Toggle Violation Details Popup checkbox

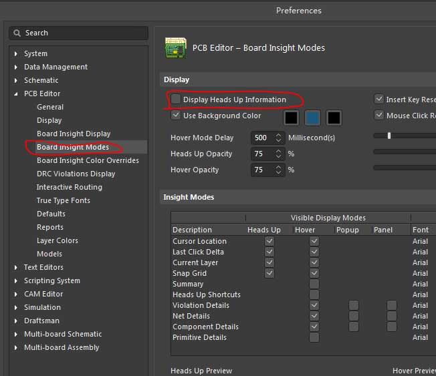(353, 305)
